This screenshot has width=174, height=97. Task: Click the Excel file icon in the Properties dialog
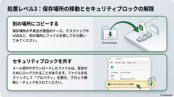coord(112,67)
